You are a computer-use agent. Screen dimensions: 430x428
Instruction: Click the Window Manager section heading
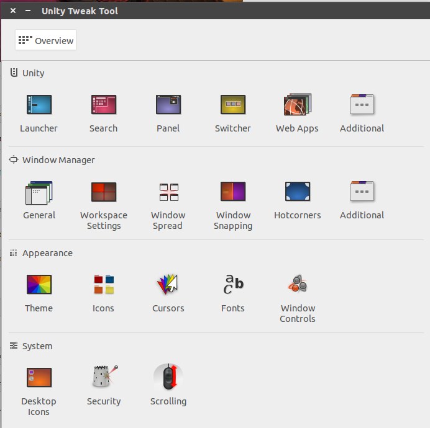click(58, 160)
